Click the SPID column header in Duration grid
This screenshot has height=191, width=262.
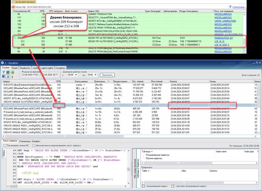pos(65,81)
